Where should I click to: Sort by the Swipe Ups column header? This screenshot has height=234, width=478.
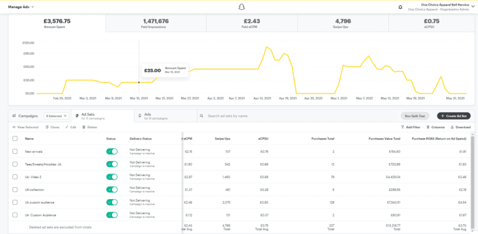coord(223,139)
